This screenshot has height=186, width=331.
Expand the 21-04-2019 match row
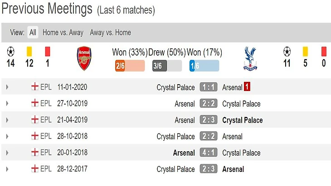(7, 120)
